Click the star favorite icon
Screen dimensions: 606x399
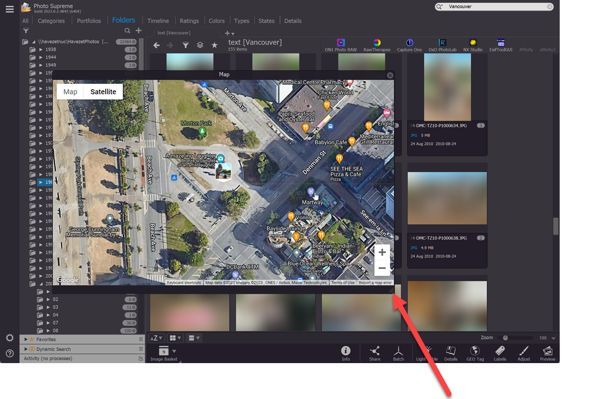coord(214,45)
